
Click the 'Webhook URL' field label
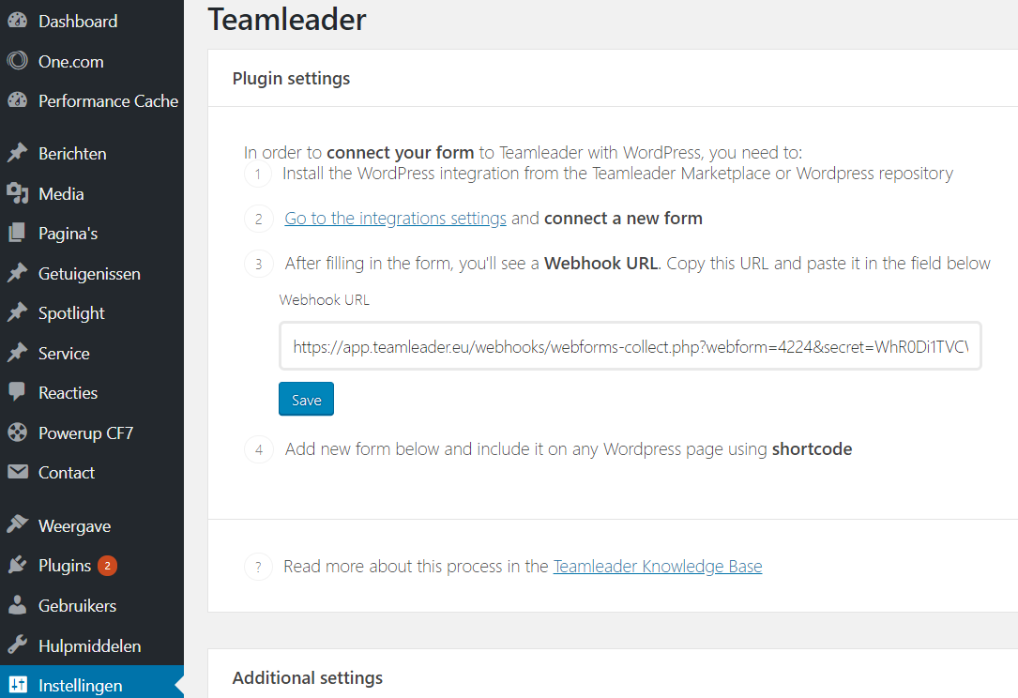[x=324, y=299]
